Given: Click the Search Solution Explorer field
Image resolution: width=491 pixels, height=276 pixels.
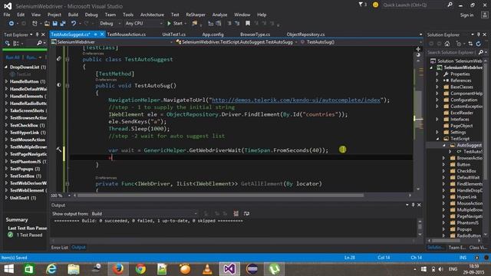Looking at the screenshot, I should pyautogui.click(x=450, y=52).
